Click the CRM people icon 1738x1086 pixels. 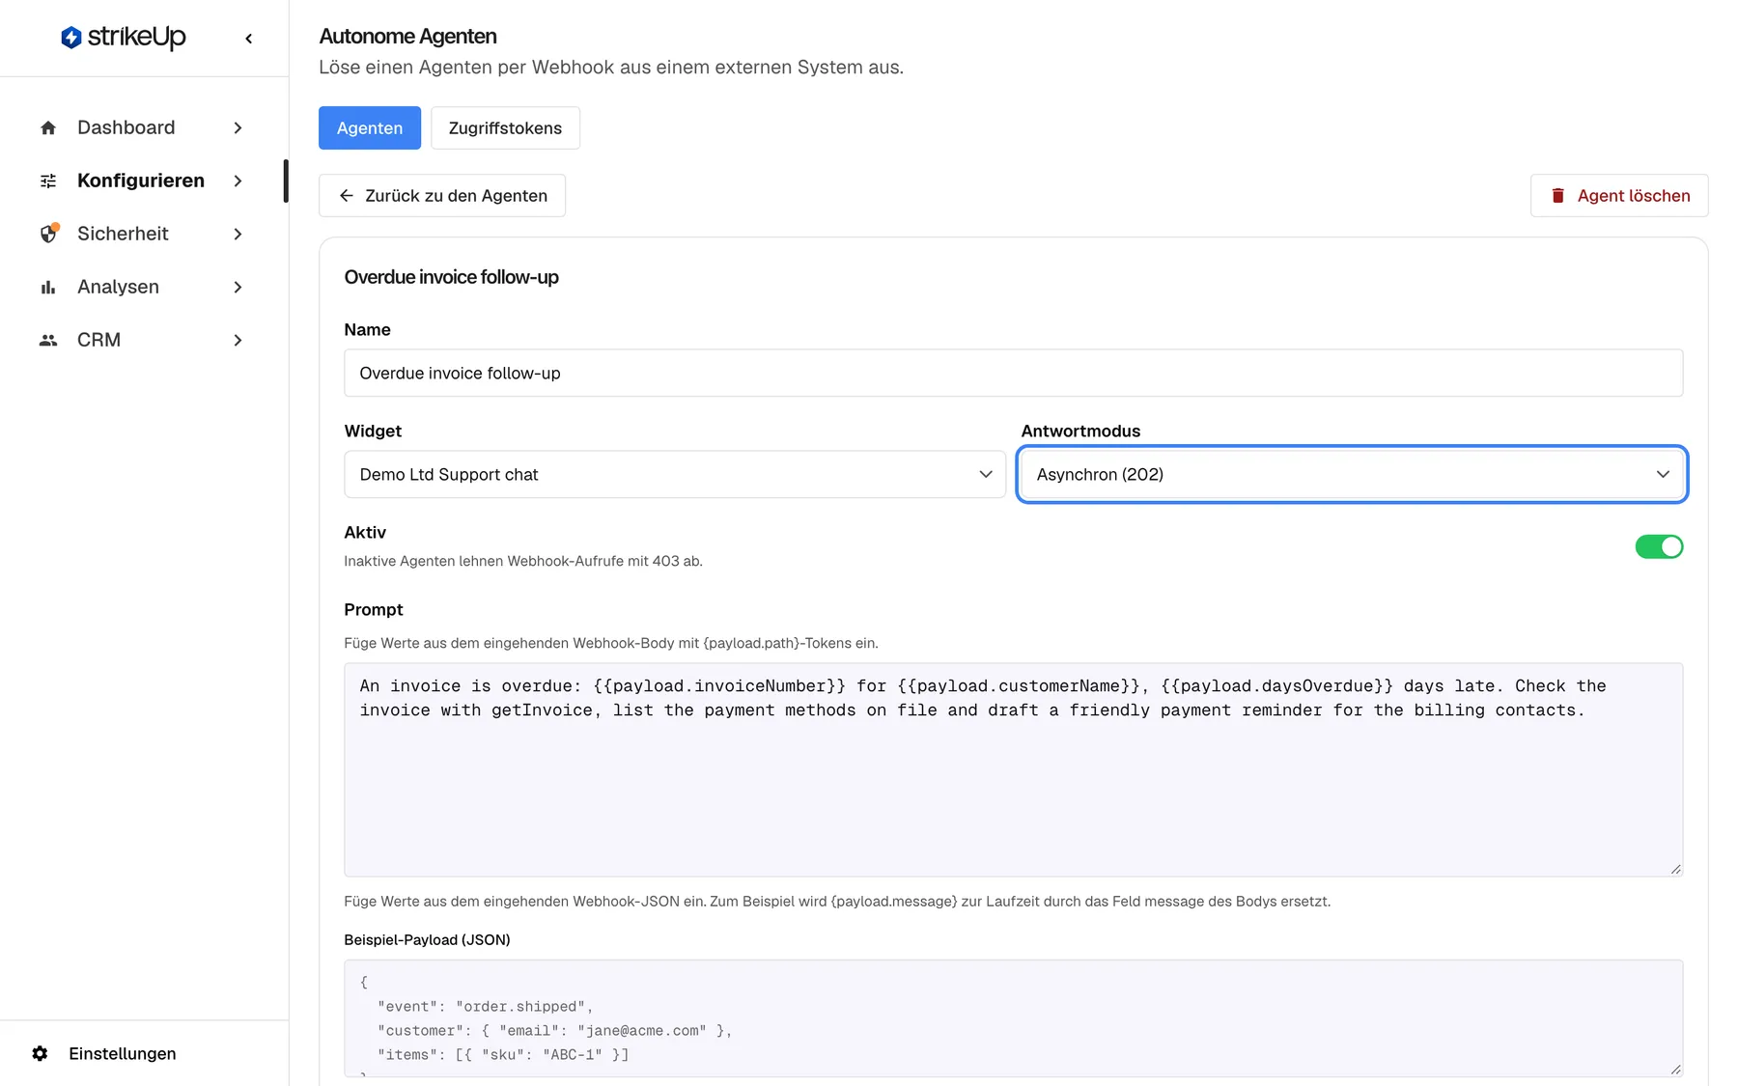click(48, 340)
